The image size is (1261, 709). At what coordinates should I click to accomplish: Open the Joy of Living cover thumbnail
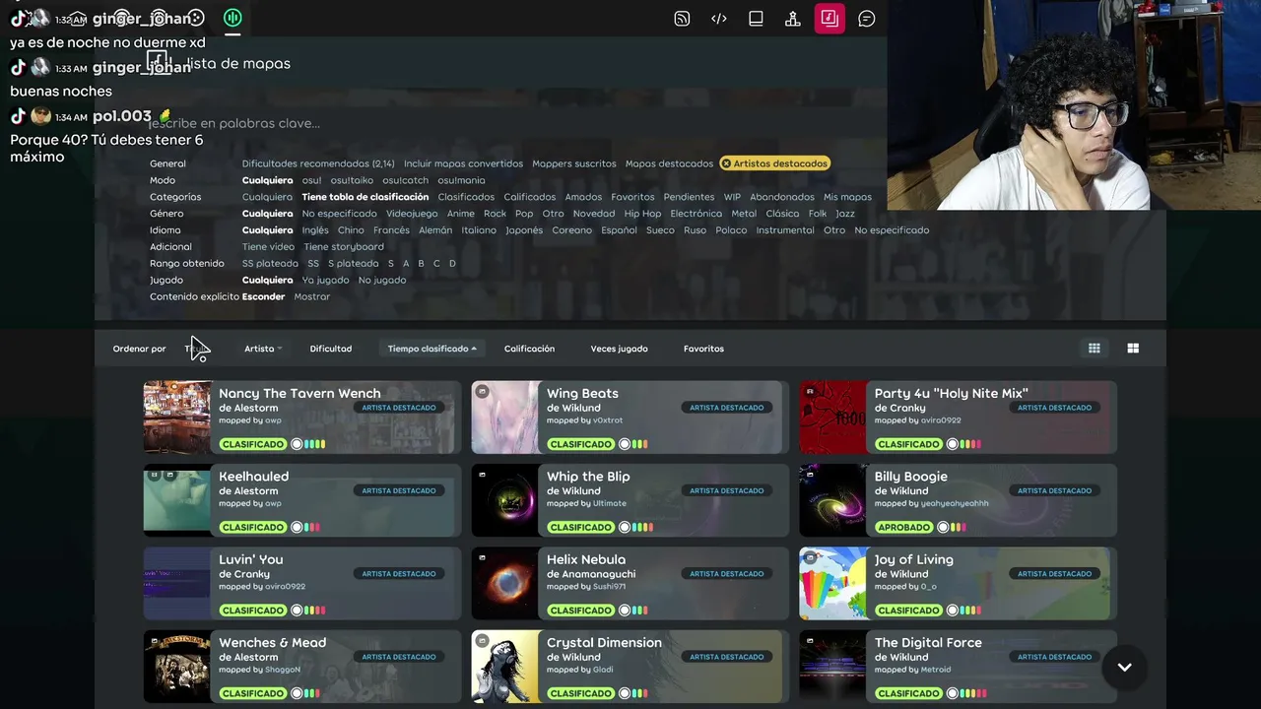click(x=833, y=584)
